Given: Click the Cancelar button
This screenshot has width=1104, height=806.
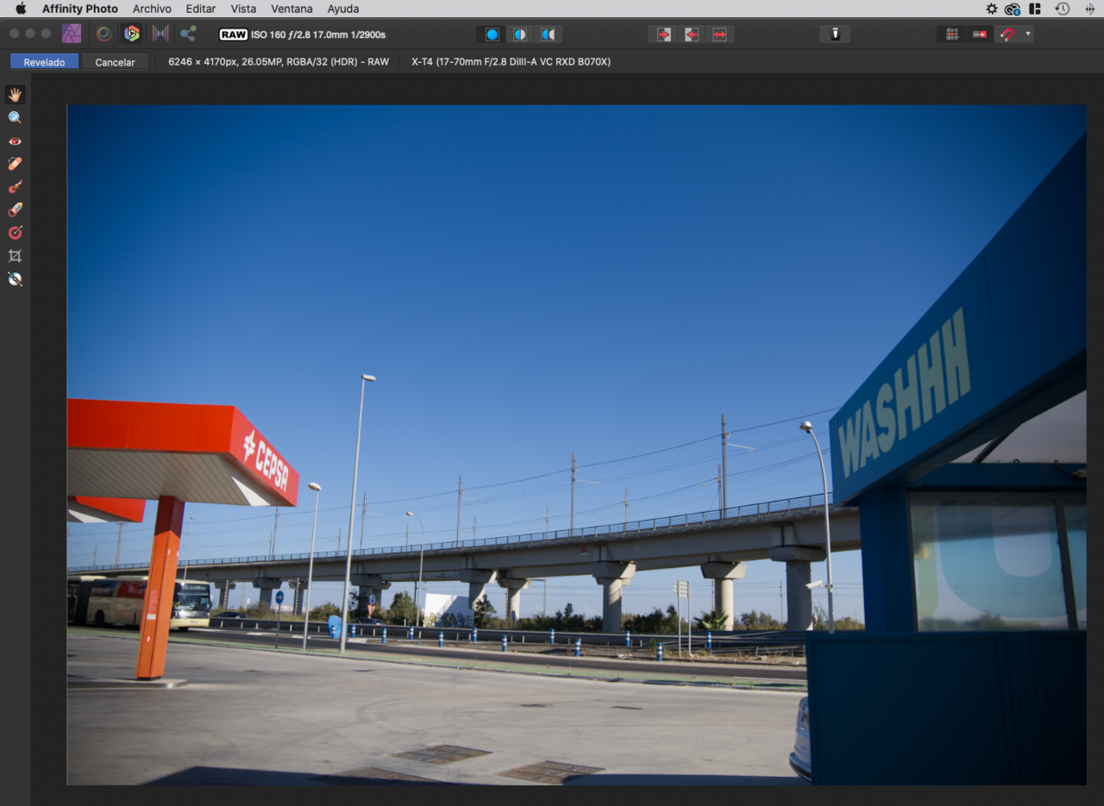Looking at the screenshot, I should 115,62.
